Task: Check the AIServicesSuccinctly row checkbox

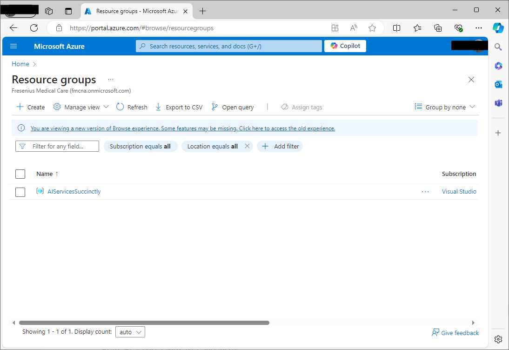Action: tap(20, 192)
